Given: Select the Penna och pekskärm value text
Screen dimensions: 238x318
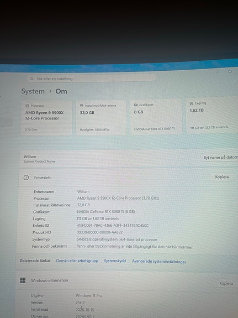Looking at the screenshot, I should coord(135,247).
